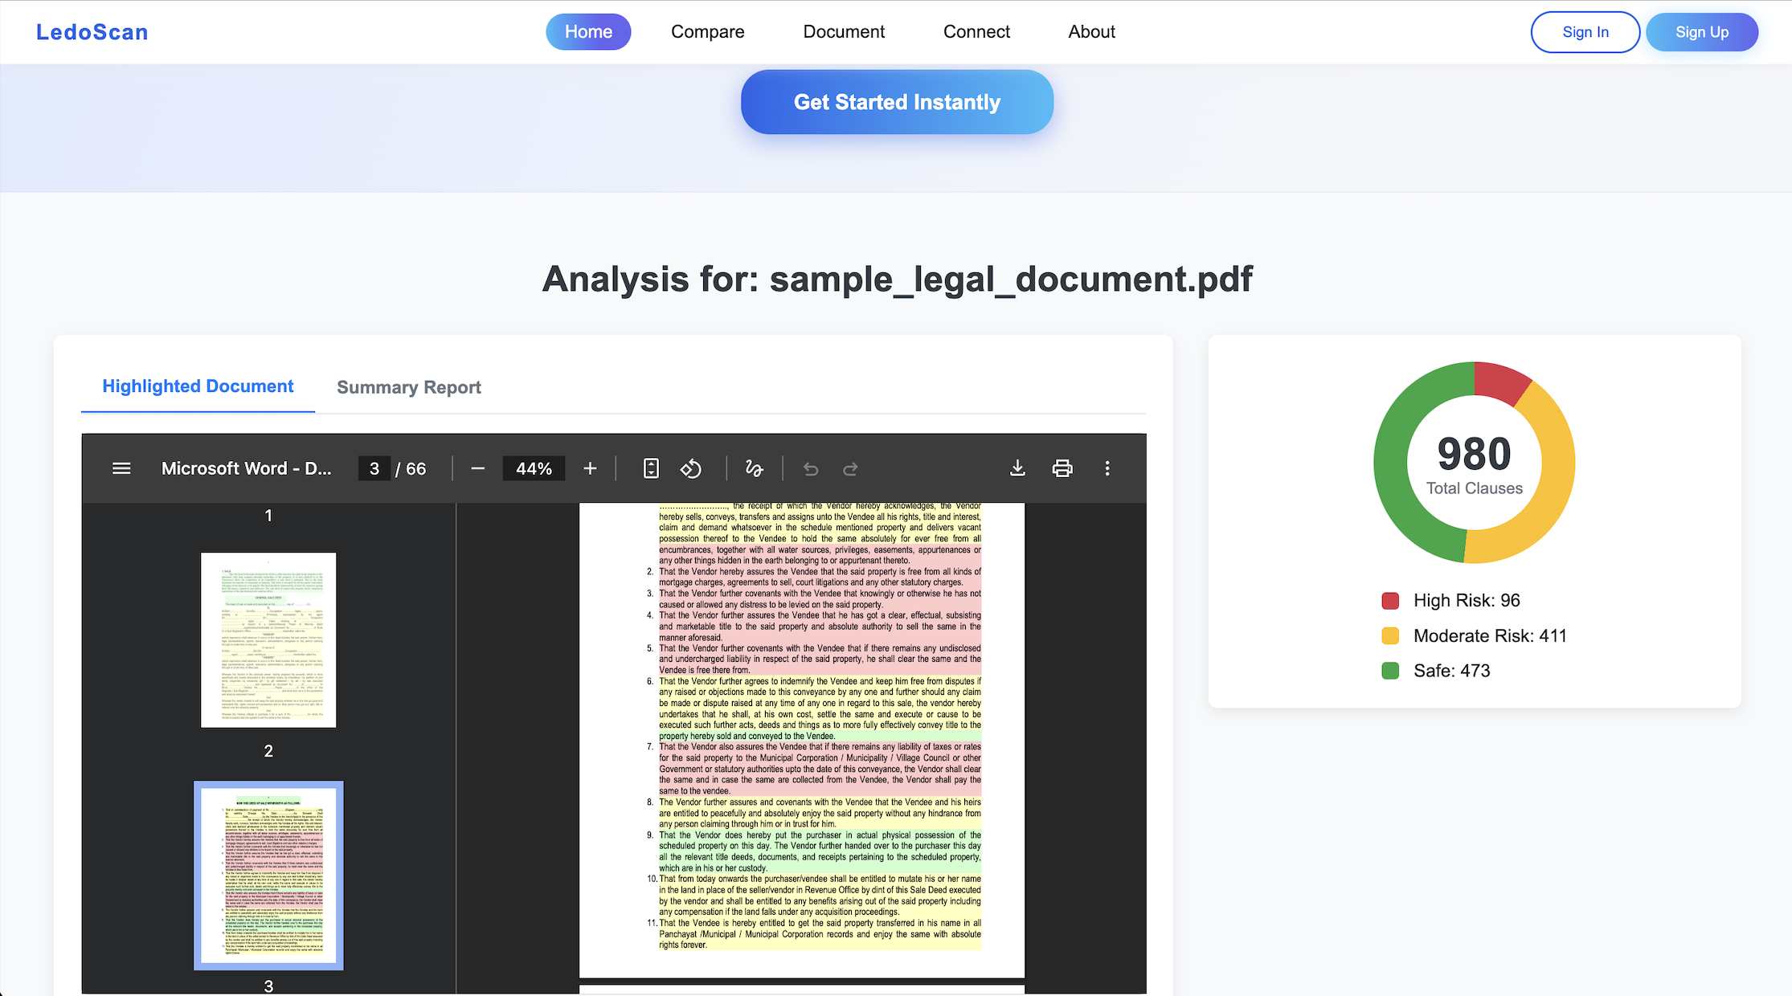Undo the last annotation
Image resolution: width=1792 pixels, height=996 pixels.
pos(810,468)
